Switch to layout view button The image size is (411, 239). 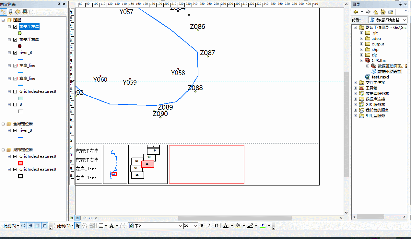[77, 218]
